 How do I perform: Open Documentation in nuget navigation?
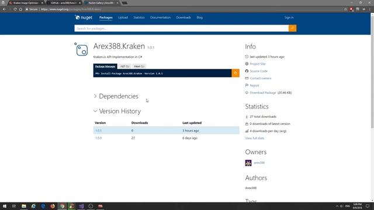[x=160, y=17]
